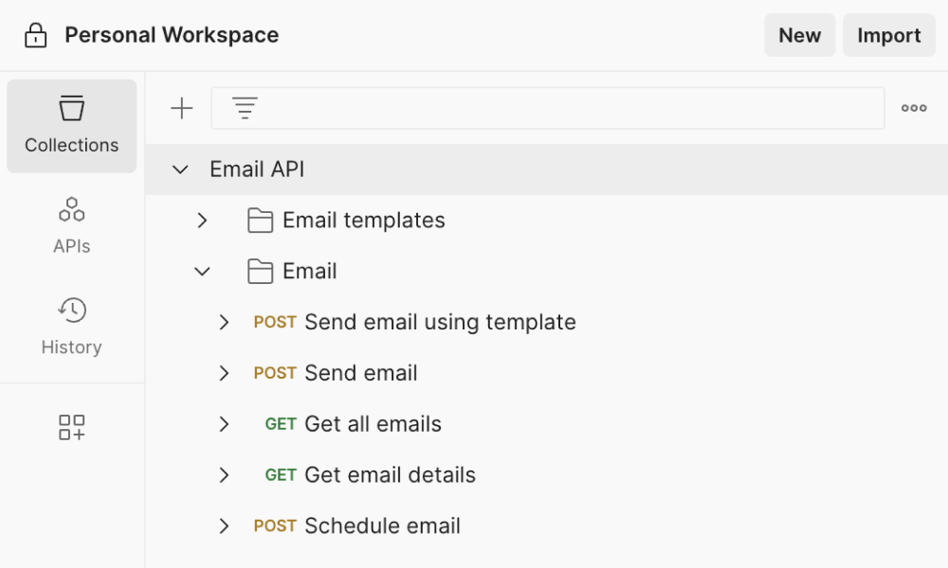
Task: Open the Get all emails request
Action: tap(373, 424)
